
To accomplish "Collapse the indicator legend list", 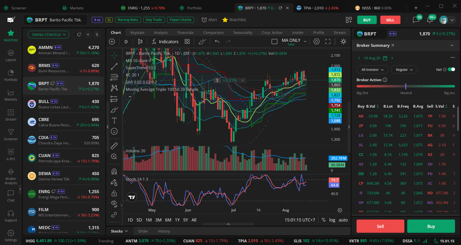I will coord(130,96).
